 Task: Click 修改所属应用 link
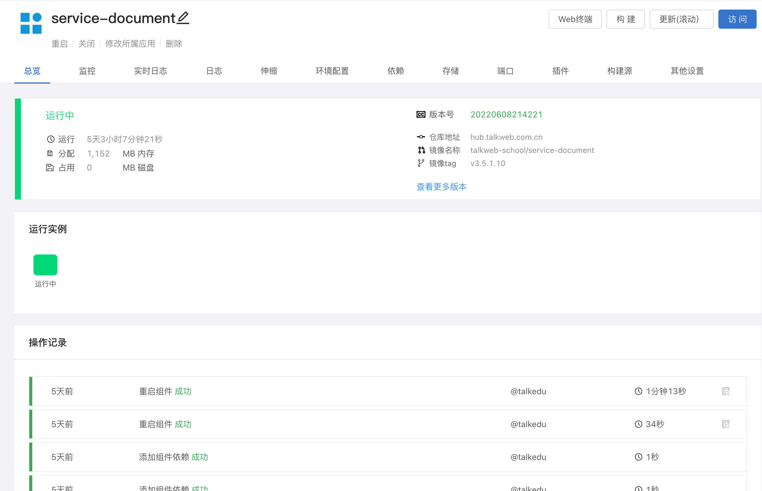[x=130, y=44]
